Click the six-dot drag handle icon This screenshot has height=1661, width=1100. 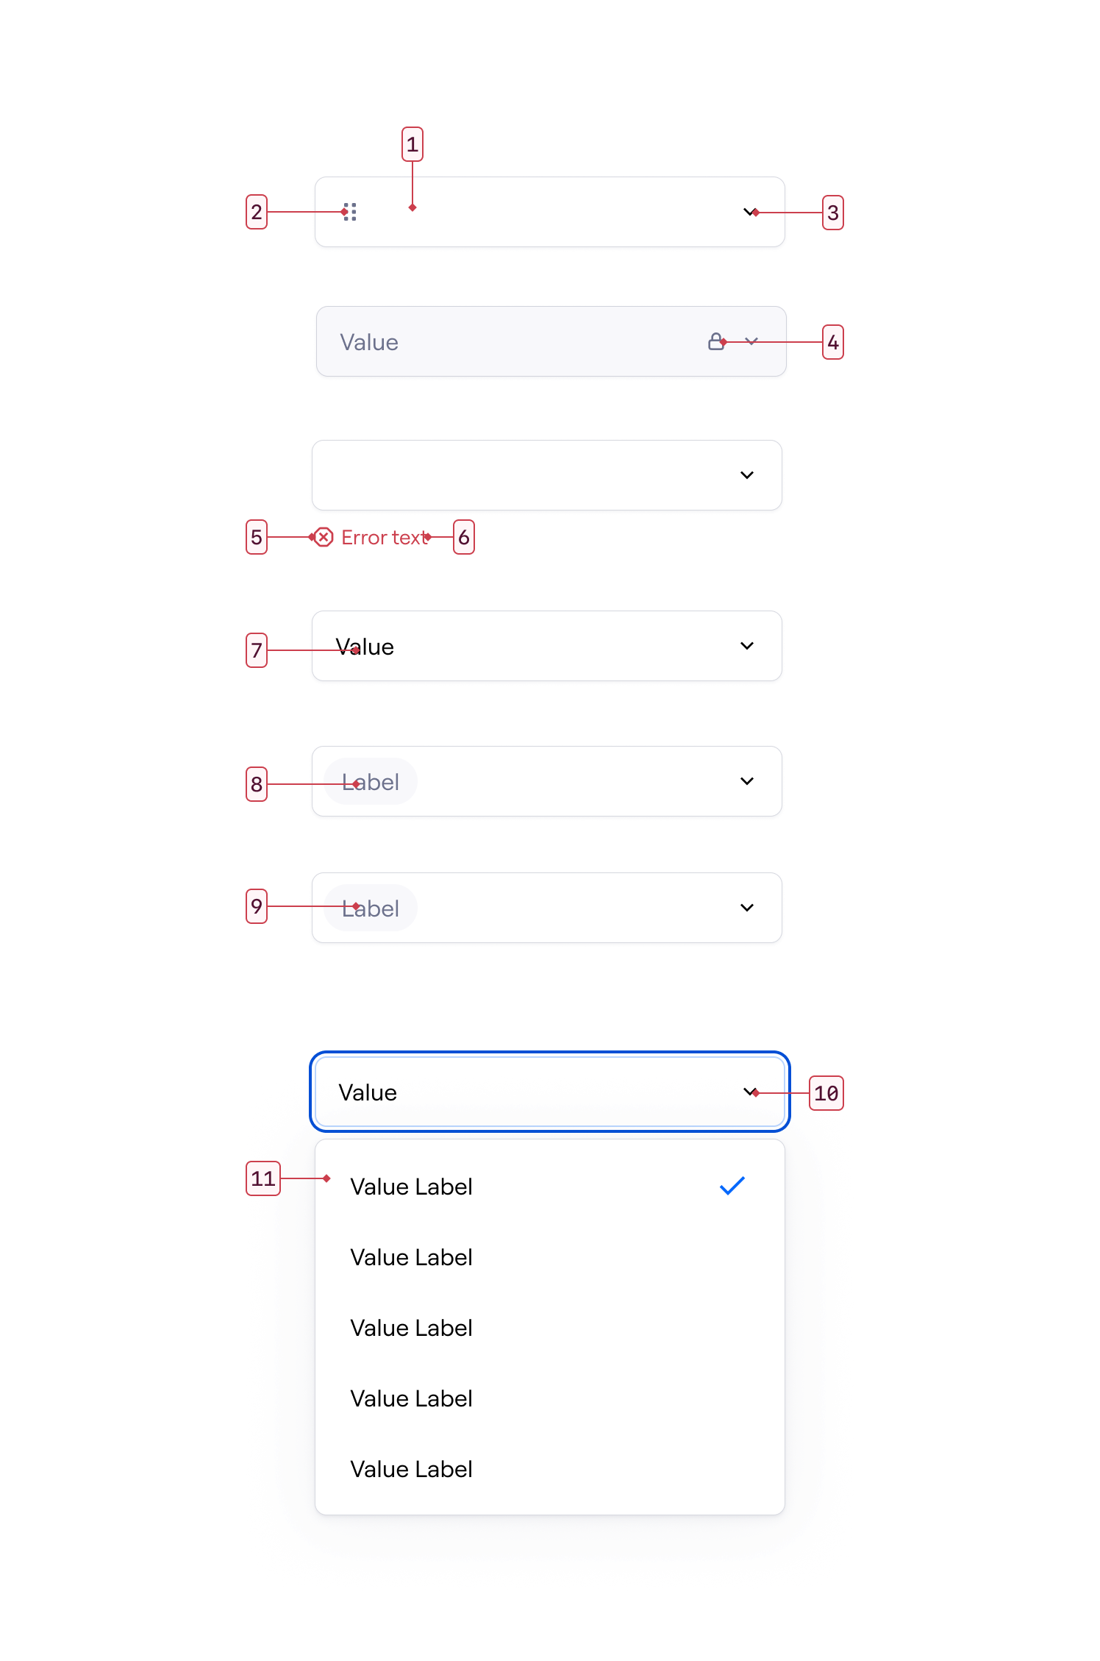click(350, 212)
